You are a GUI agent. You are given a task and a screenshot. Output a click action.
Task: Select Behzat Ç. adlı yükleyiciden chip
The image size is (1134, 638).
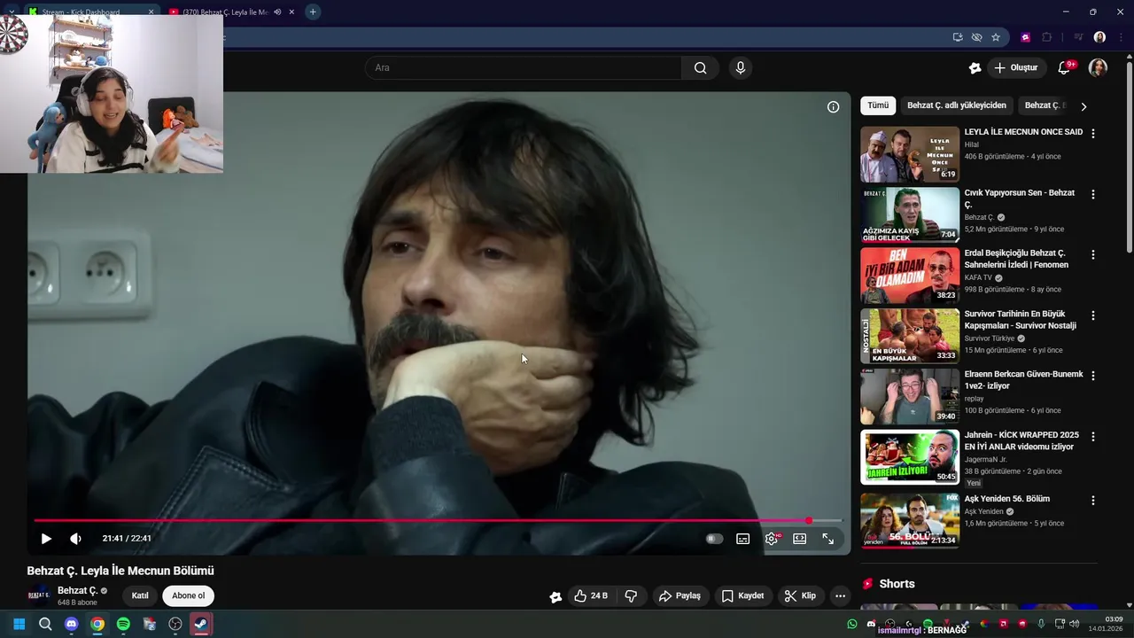click(x=957, y=105)
